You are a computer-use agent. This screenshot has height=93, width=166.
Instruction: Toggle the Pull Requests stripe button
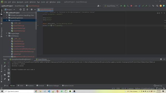tap(2, 32)
